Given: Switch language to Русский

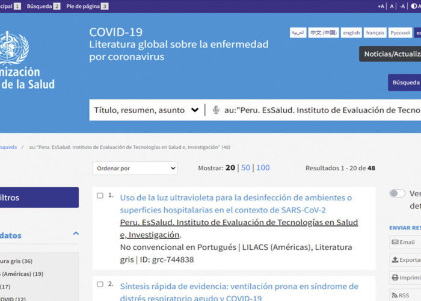Looking at the screenshot, I should tap(400, 33).
